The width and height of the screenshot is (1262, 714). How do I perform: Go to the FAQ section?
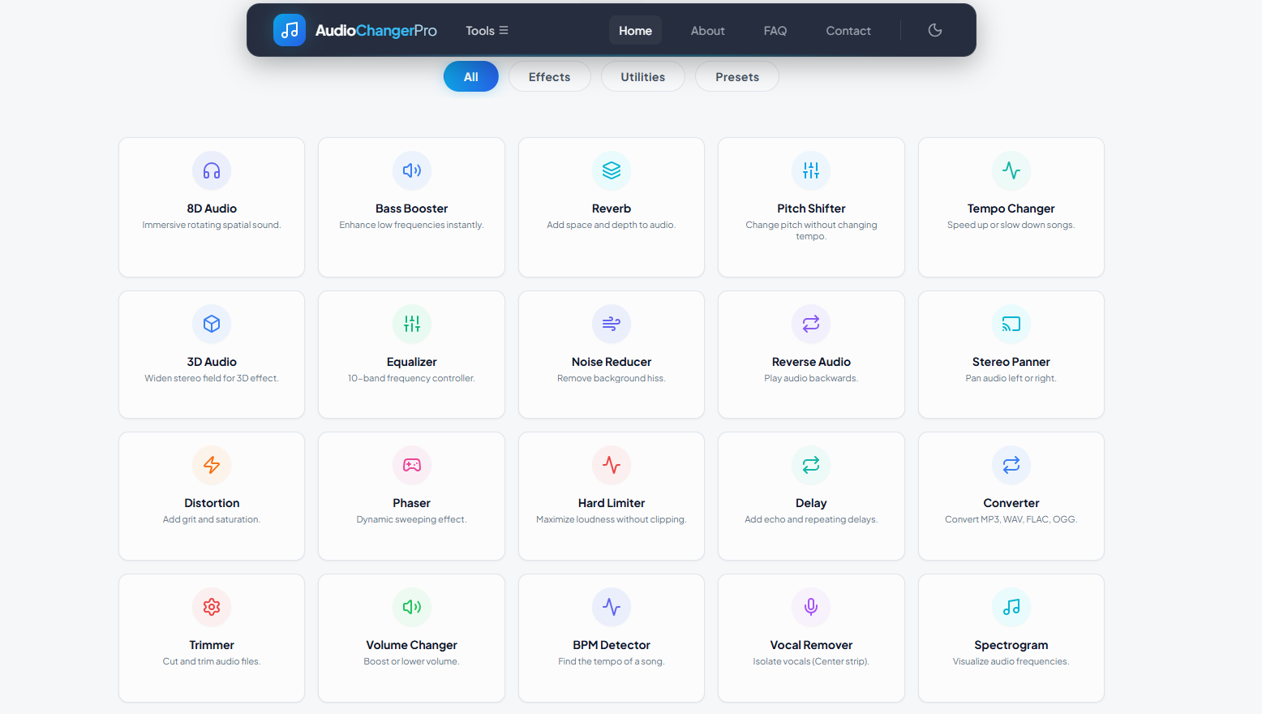coord(775,30)
